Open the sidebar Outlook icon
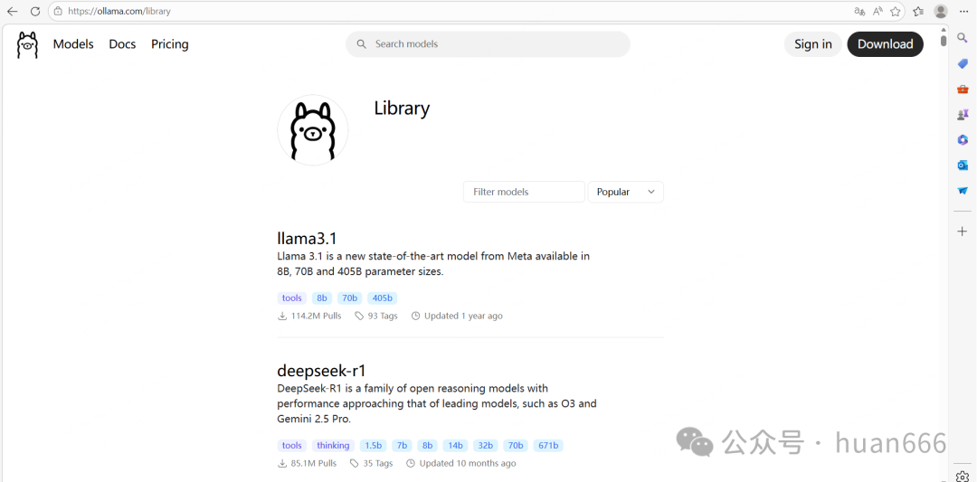The height and width of the screenshot is (482, 977). tap(963, 165)
